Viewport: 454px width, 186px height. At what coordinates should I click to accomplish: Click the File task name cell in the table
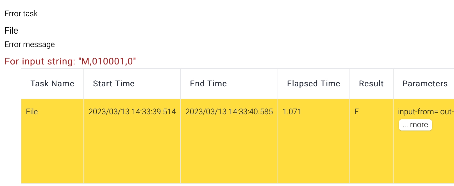32,112
